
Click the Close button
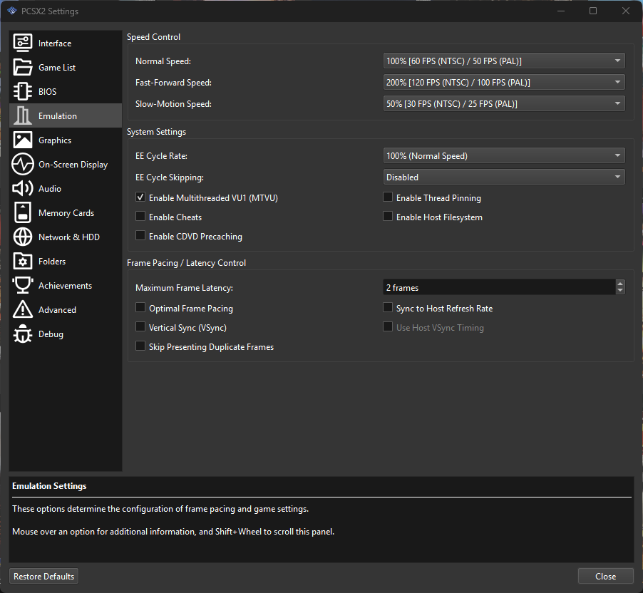click(606, 576)
